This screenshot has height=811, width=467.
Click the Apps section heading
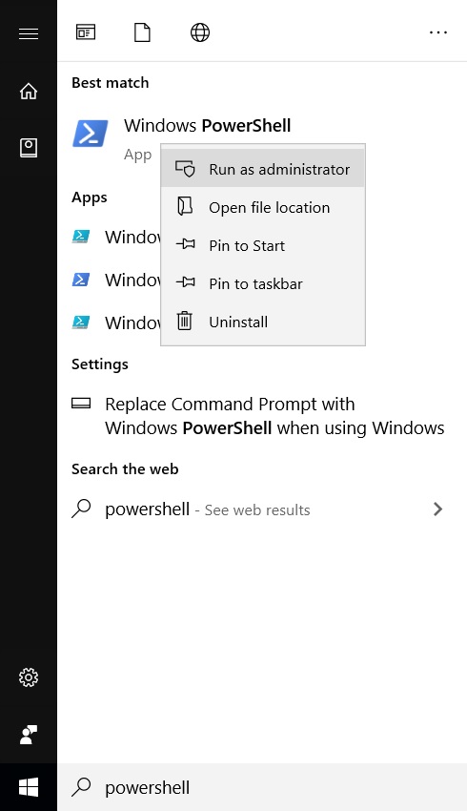point(90,198)
